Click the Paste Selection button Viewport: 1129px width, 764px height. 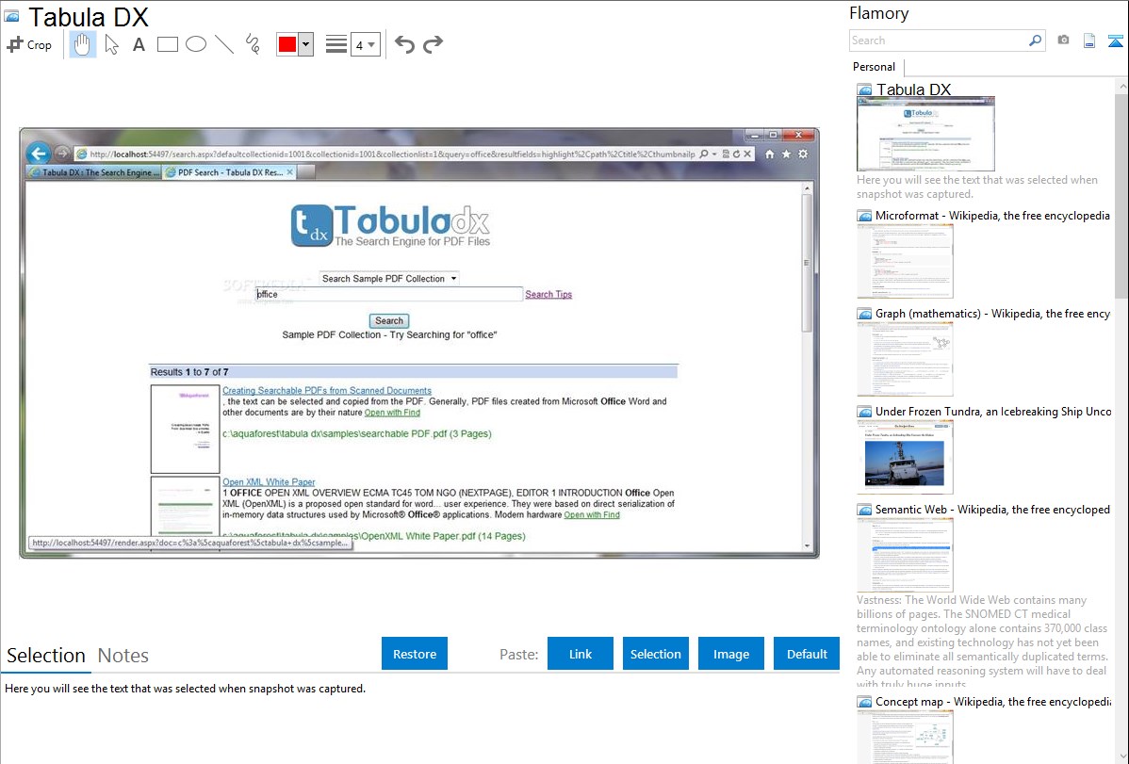coord(656,654)
